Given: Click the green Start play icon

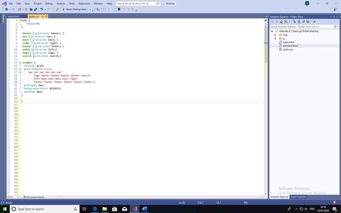Looking at the screenshot, I should click(64, 9).
